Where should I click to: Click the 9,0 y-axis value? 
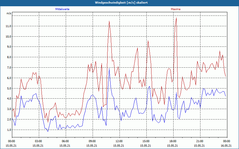tap(9, 47)
